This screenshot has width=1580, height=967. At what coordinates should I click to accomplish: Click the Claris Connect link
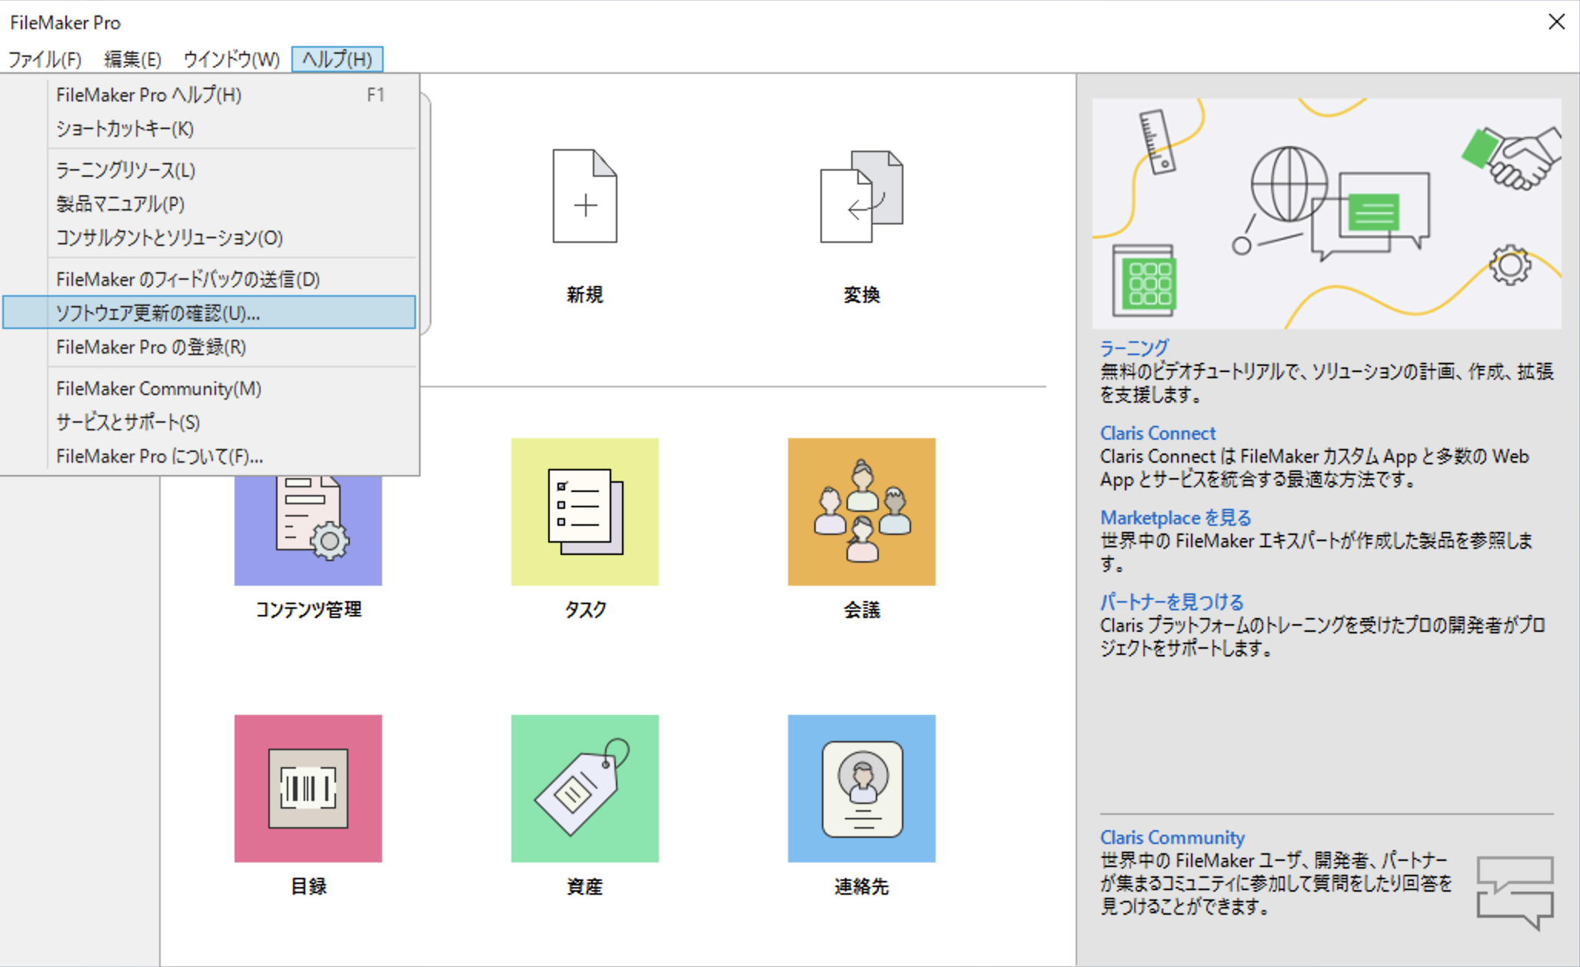pyautogui.click(x=1157, y=433)
